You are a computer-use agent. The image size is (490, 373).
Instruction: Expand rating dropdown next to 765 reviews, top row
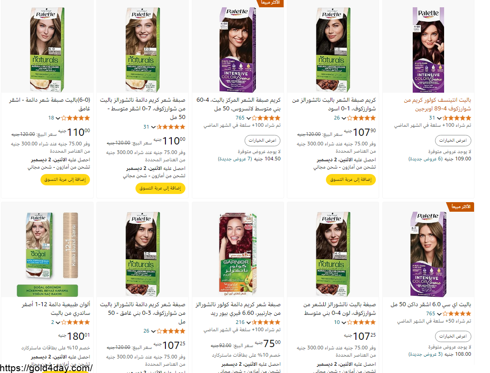tap(249, 118)
